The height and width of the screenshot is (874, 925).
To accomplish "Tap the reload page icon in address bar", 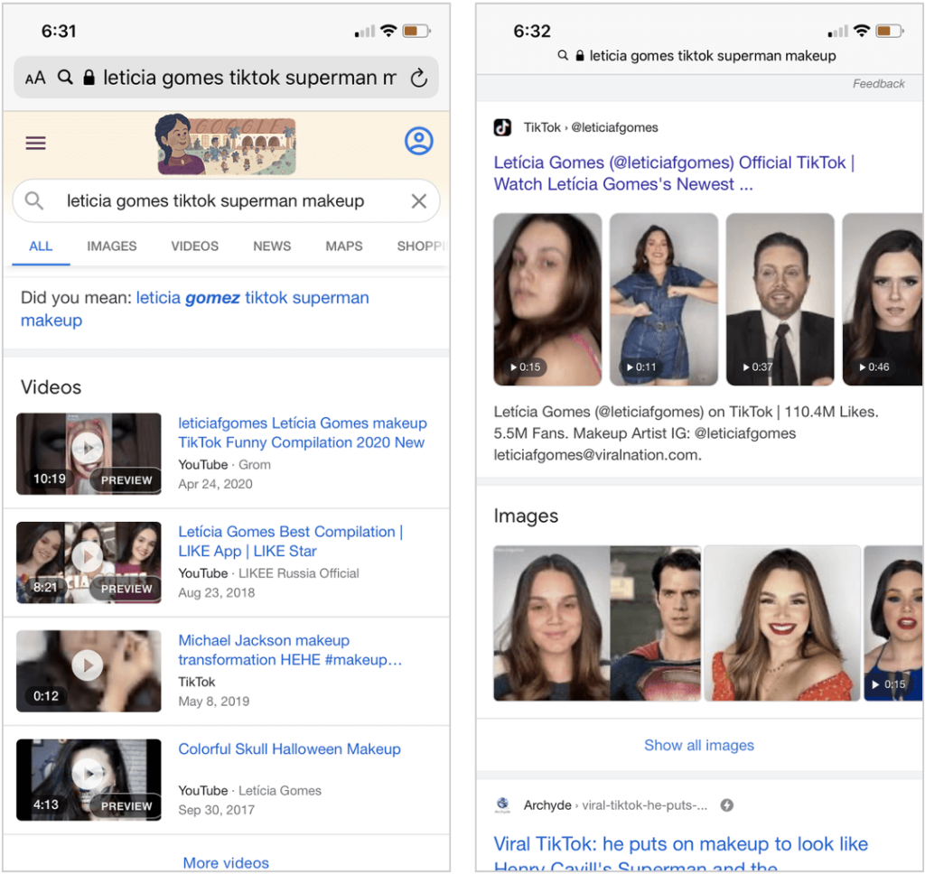I will (419, 78).
